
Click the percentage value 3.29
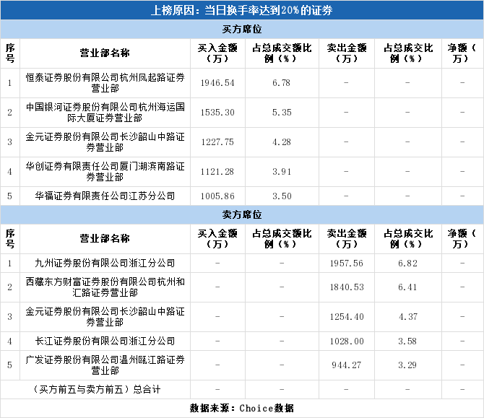(x=407, y=365)
